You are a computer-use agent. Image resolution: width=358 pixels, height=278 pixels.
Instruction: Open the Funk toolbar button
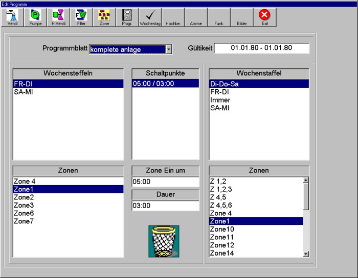coord(219,17)
